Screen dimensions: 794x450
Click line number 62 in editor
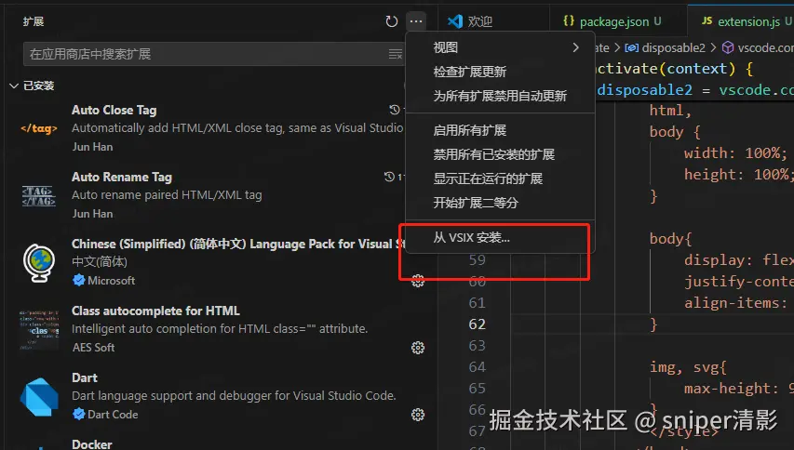(x=477, y=324)
